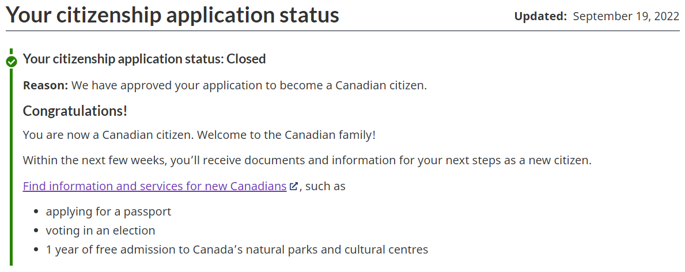Open Find information and services for new Canadians
Image resolution: width=685 pixels, height=272 pixels.
[154, 187]
